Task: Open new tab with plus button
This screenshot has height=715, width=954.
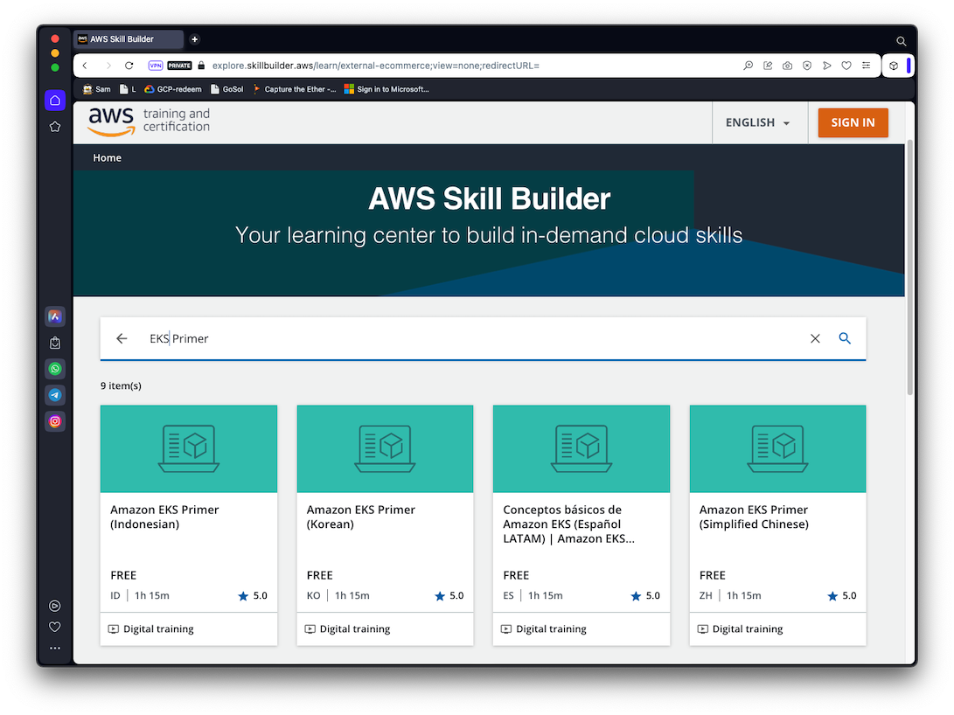Action: 195,39
